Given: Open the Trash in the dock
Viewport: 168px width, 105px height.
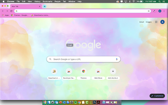Looking at the screenshot, I should [x=119, y=102].
